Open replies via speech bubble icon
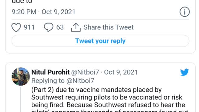 (49, 27)
